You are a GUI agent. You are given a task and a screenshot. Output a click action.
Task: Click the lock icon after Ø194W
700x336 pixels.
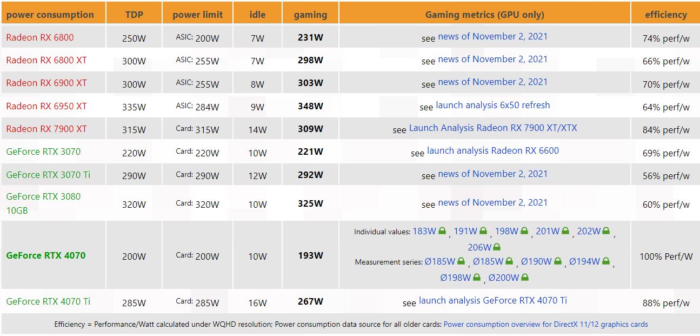tap(606, 261)
